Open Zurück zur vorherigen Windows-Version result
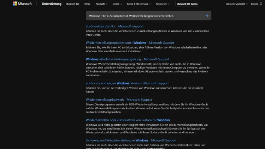 [127, 83]
